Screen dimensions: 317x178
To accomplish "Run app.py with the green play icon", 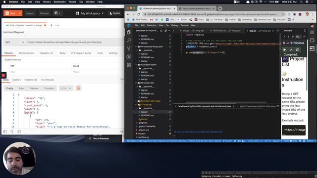I will click(278, 31).
